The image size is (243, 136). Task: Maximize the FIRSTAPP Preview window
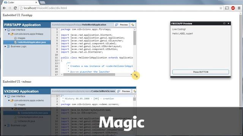pyautogui.click(x=224, y=23)
